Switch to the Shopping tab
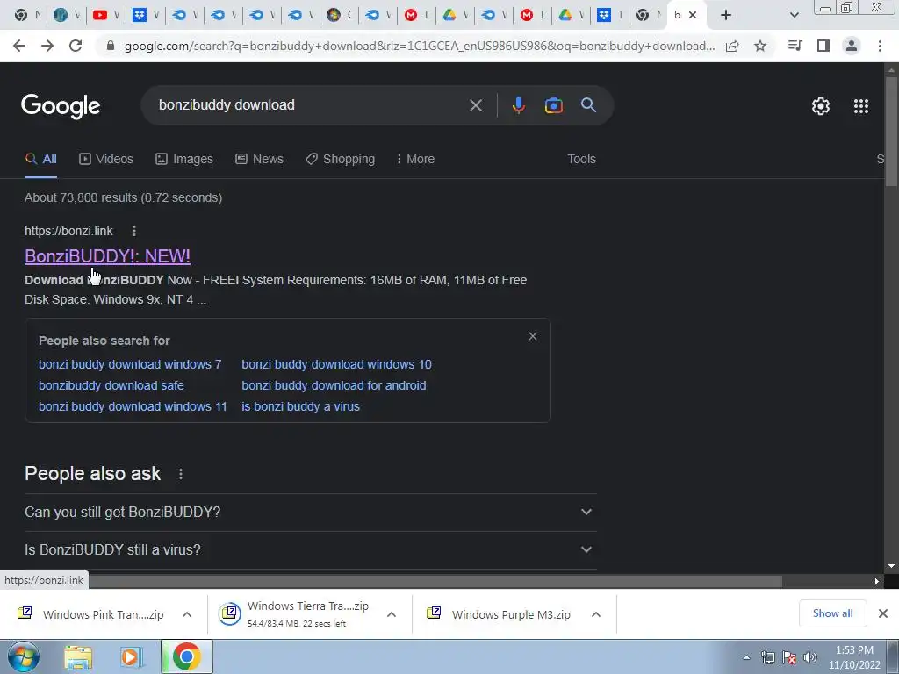This screenshot has width=899, height=674. click(340, 160)
